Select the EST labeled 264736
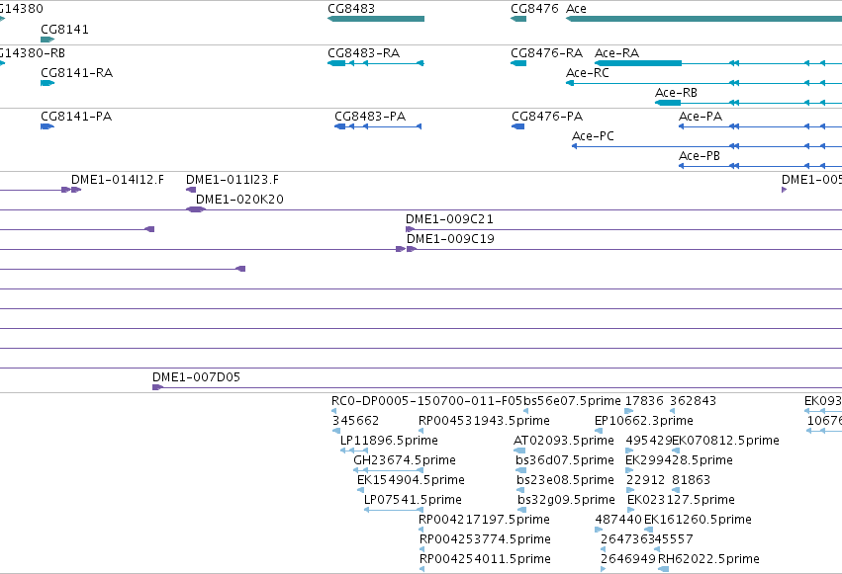The width and height of the screenshot is (842, 574). (624, 539)
